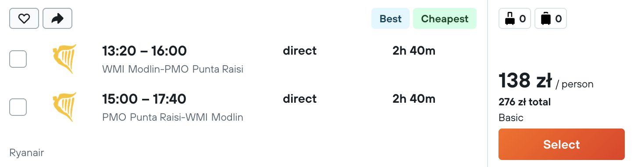Click WMI Modlin-PMO Punta Raisi route

(173, 69)
